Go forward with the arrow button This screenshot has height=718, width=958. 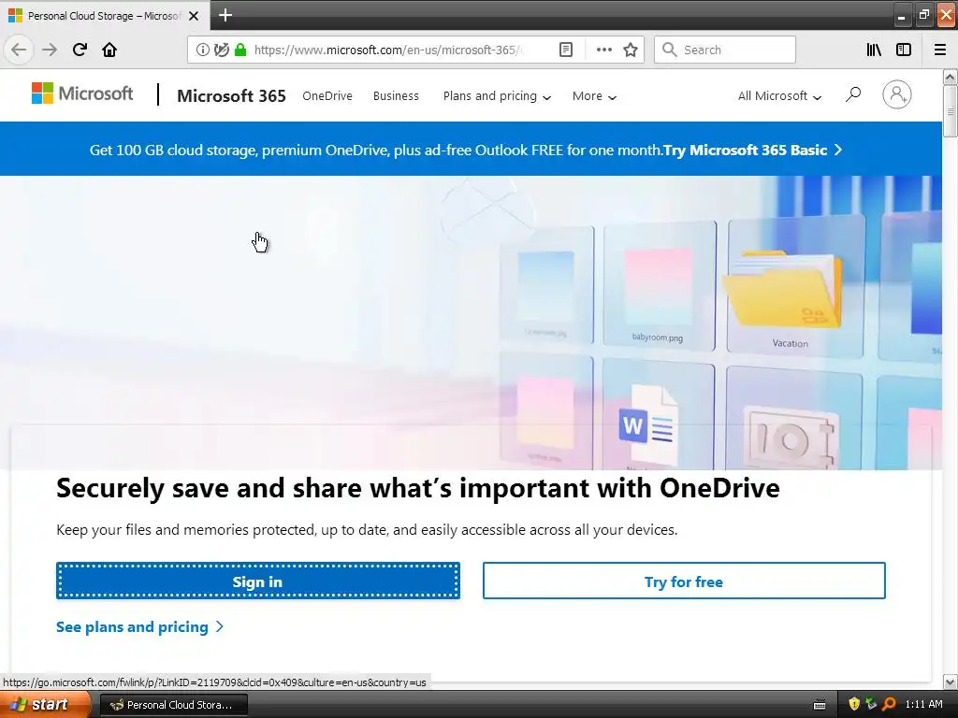pos(50,50)
